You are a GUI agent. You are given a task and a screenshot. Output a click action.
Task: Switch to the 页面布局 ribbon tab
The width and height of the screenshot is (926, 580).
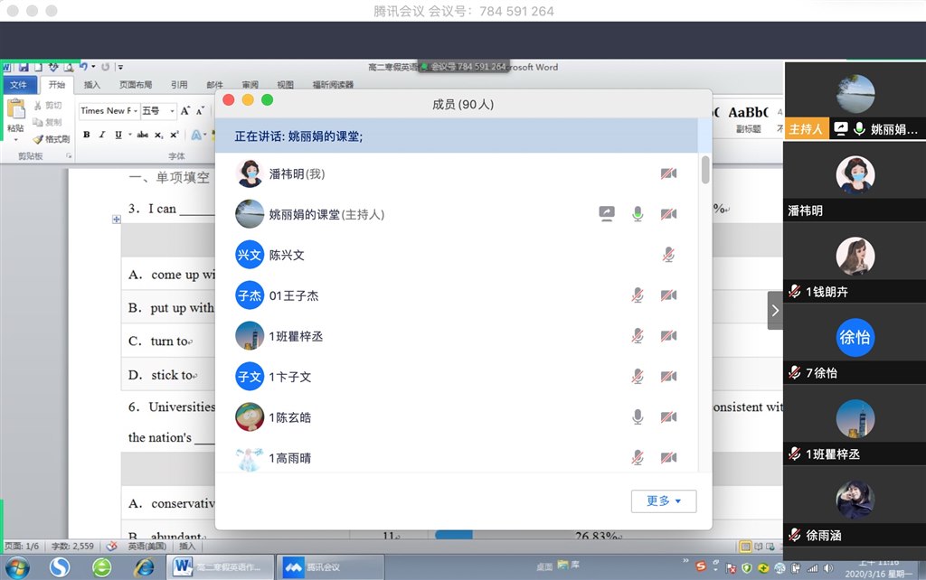136,84
